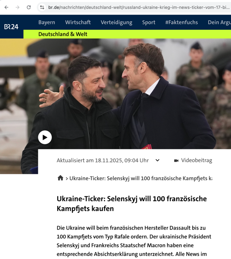Reload the current page
The height and width of the screenshot is (259, 231).
point(29,7)
